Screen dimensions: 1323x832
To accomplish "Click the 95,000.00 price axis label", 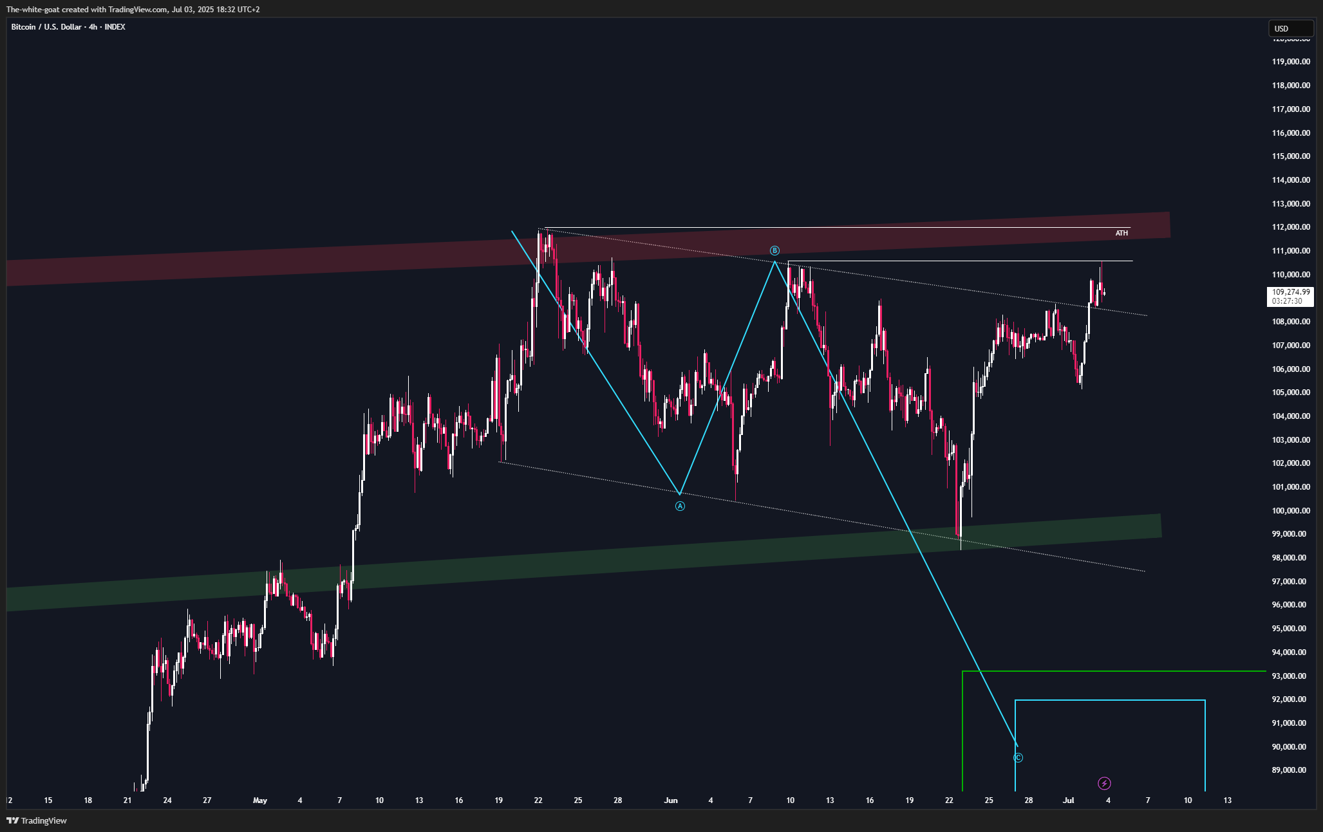I will 1289,629.
